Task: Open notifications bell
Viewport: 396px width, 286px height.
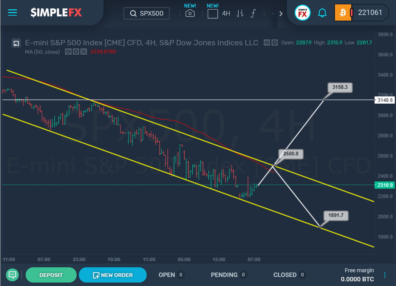Action: (x=322, y=13)
